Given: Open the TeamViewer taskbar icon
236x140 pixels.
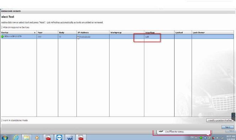Looking at the screenshot, I should click(x=59, y=137).
